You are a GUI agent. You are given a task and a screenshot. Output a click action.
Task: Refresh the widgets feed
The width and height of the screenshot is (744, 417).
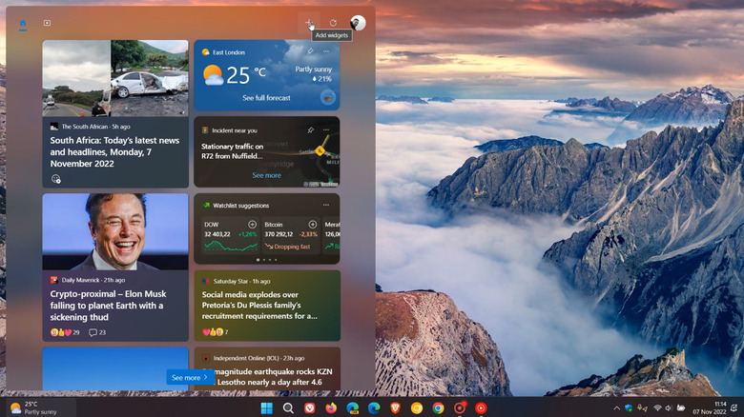(333, 23)
